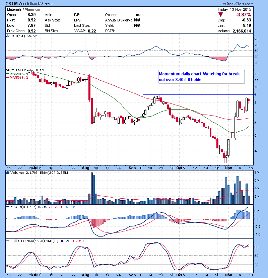Click the tallest August volume spike bar
The height and width of the screenshot is (278, 268).
pyautogui.click(x=92, y=189)
